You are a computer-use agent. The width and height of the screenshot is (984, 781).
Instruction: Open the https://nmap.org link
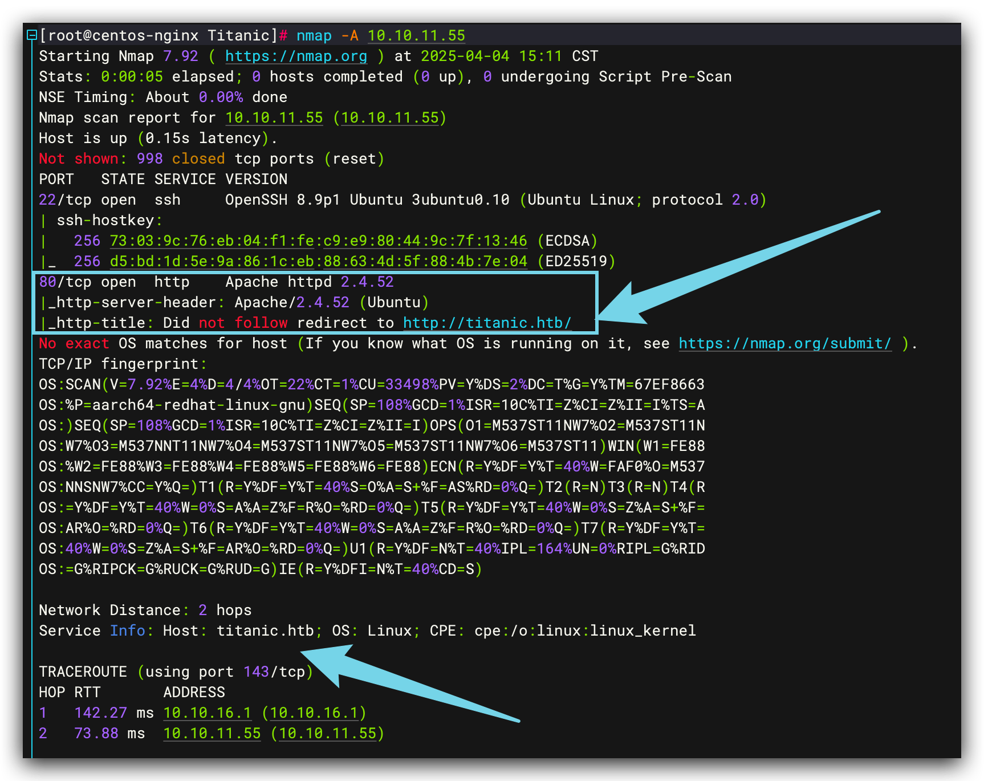point(296,56)
